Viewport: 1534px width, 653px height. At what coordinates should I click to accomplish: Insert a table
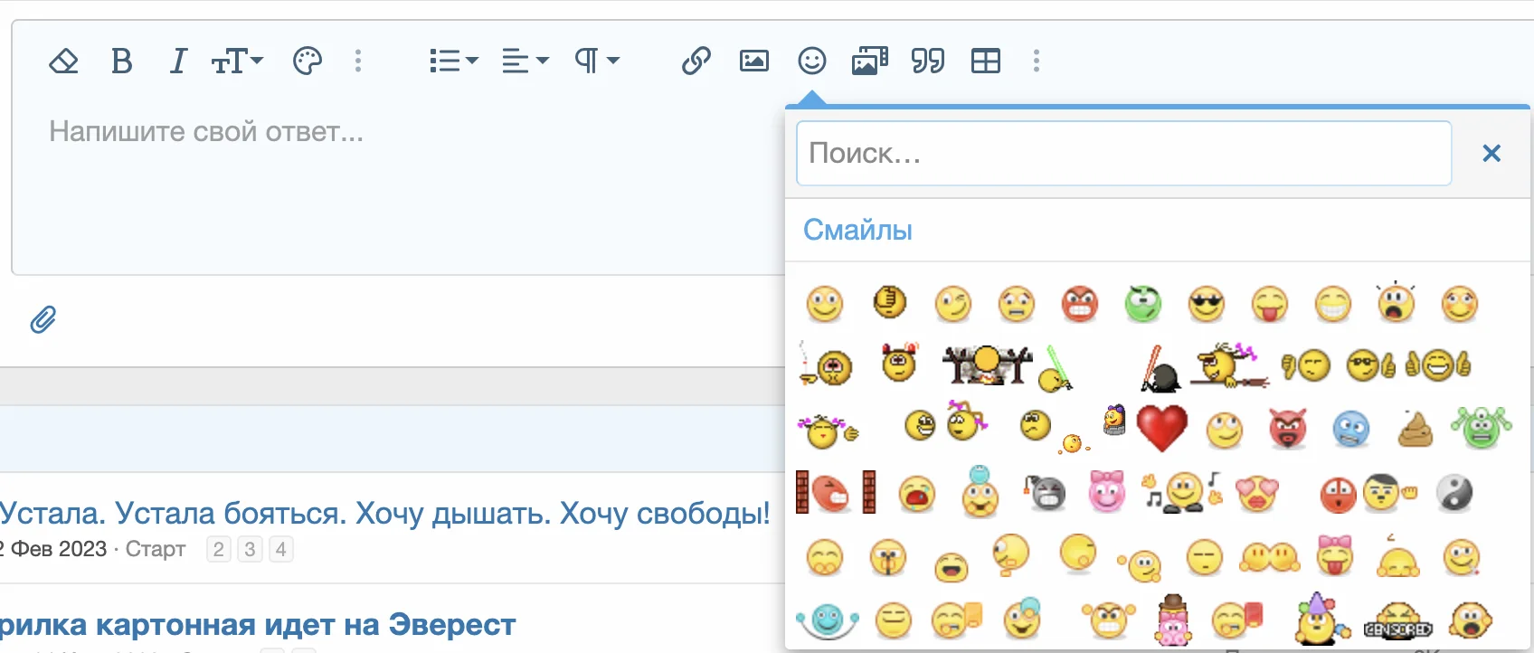click(986, 62)
